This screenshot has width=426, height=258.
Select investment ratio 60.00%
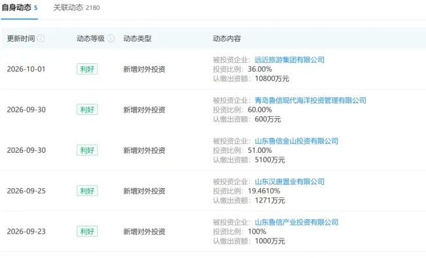260,110
